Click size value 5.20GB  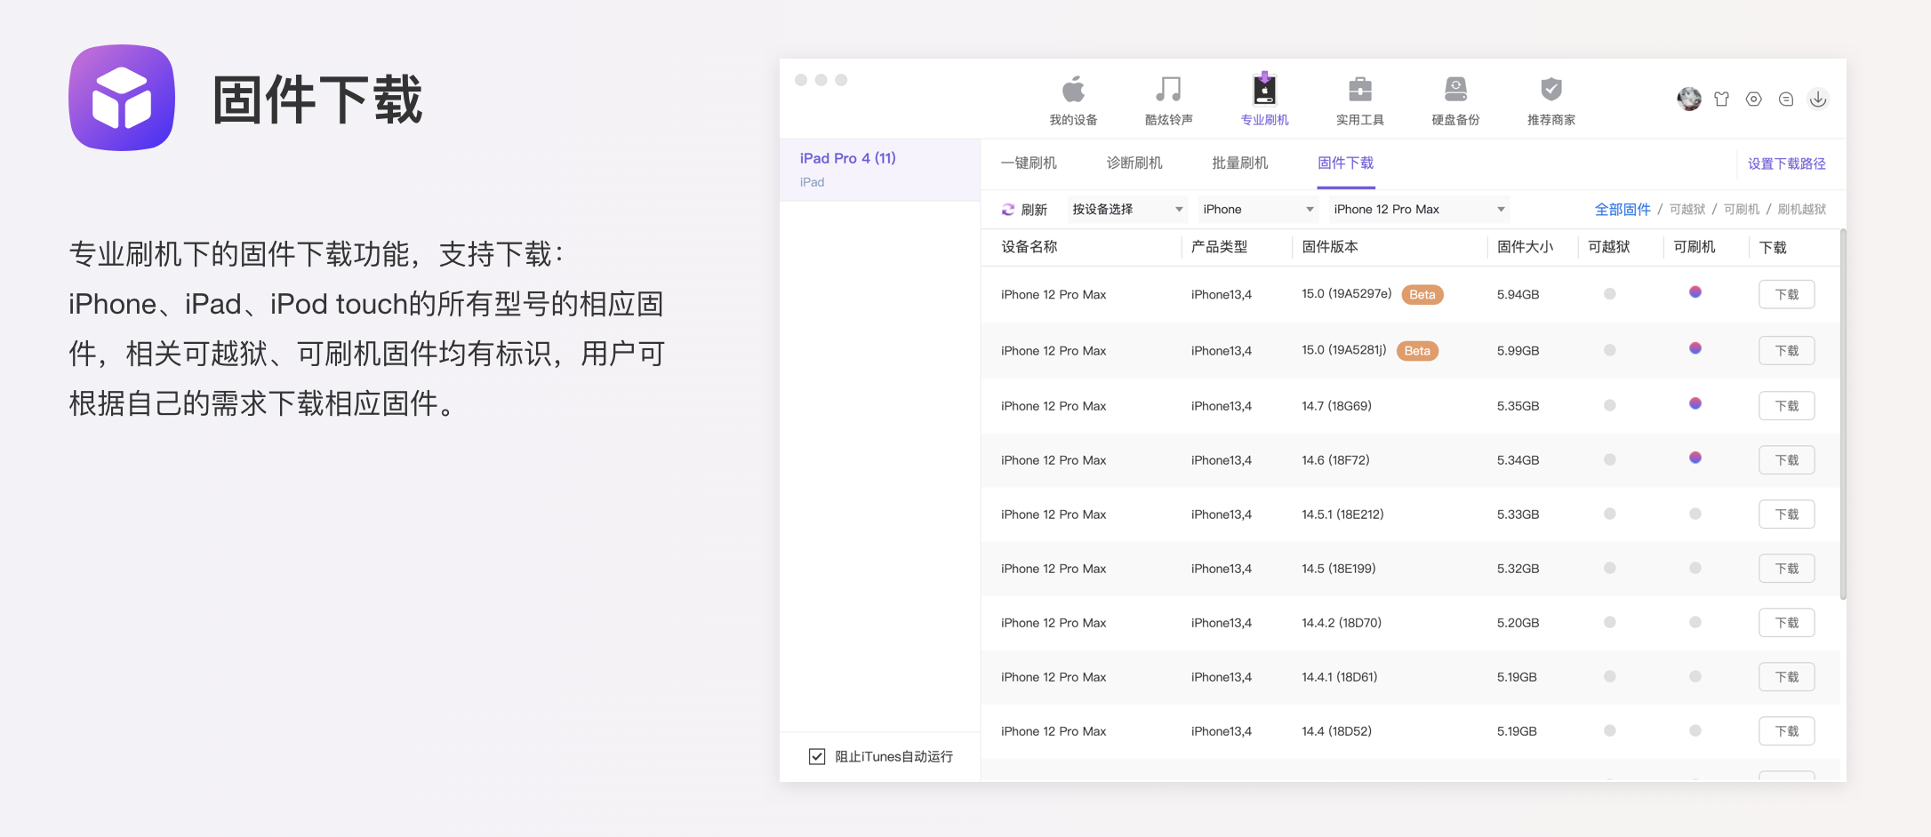pos(1518,623)
